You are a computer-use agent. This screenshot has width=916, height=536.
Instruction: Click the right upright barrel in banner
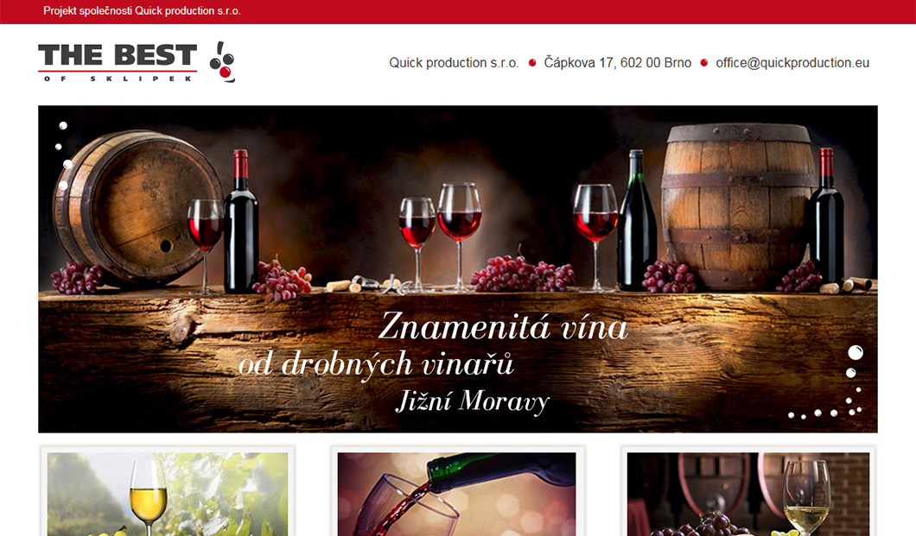tap(738, 206)
